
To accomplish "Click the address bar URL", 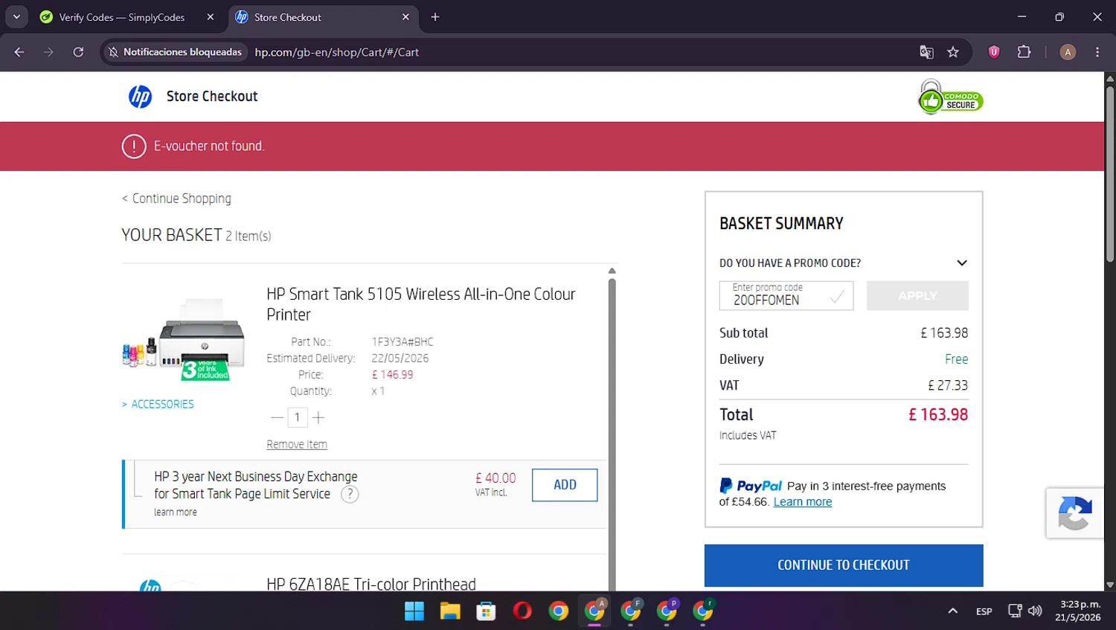I will (x=337, y=52).
